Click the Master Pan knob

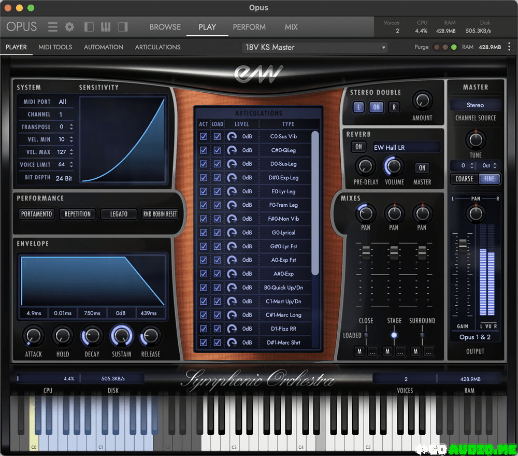tap(476, 213)
